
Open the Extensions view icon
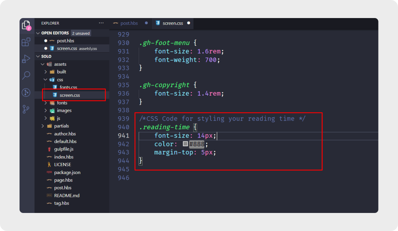coord(26,42)
